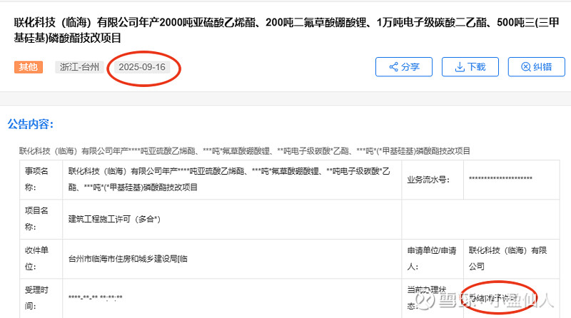Click the 业务流水号 label cell
The height and width of the screenshot is (318, 571).
pos(433,180)
